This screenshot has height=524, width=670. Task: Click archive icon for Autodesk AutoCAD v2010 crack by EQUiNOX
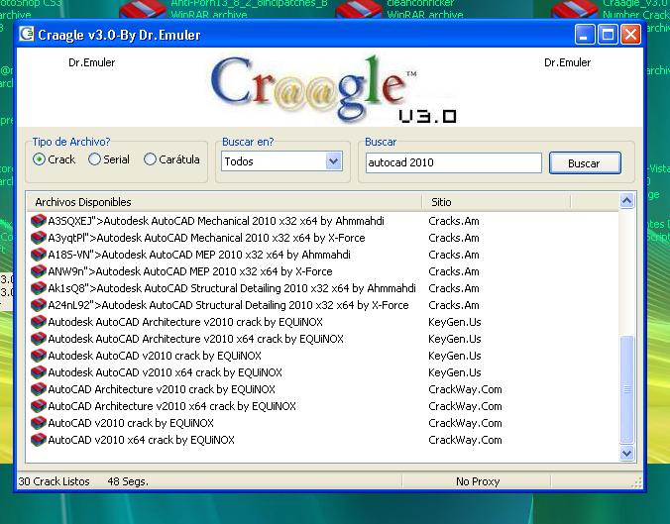coord(38,356)
